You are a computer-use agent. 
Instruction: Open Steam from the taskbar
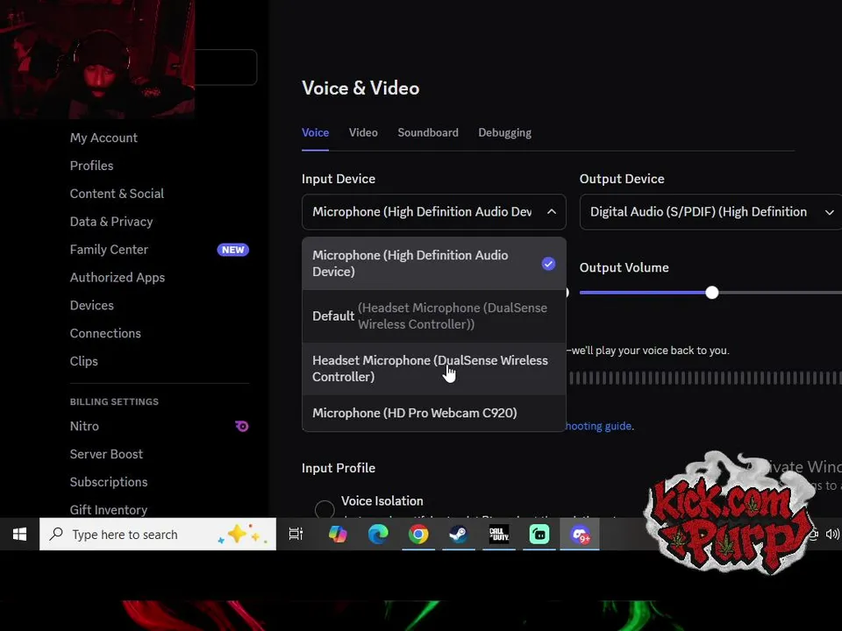point(459,535)
